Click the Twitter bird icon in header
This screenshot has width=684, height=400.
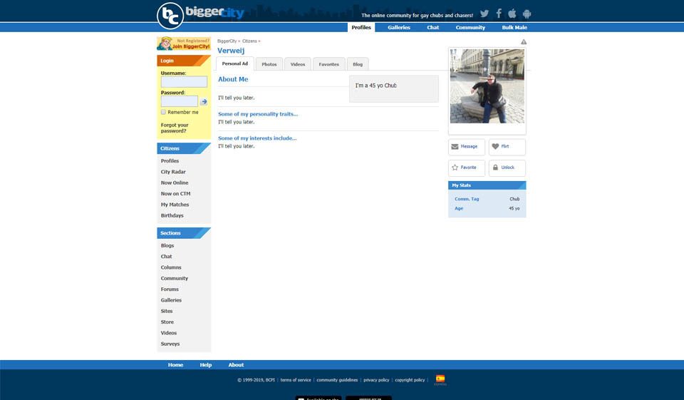coord(484,14)
